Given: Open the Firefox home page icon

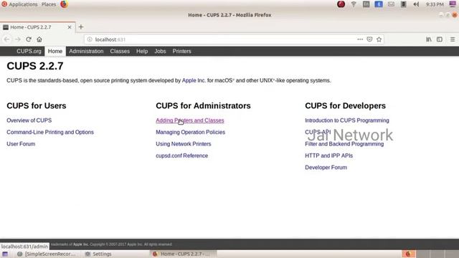Looking at the screenshot, I should point(39,39).
